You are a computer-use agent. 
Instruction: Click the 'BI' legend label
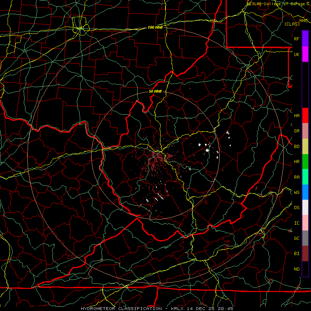[x=296, y=254]
